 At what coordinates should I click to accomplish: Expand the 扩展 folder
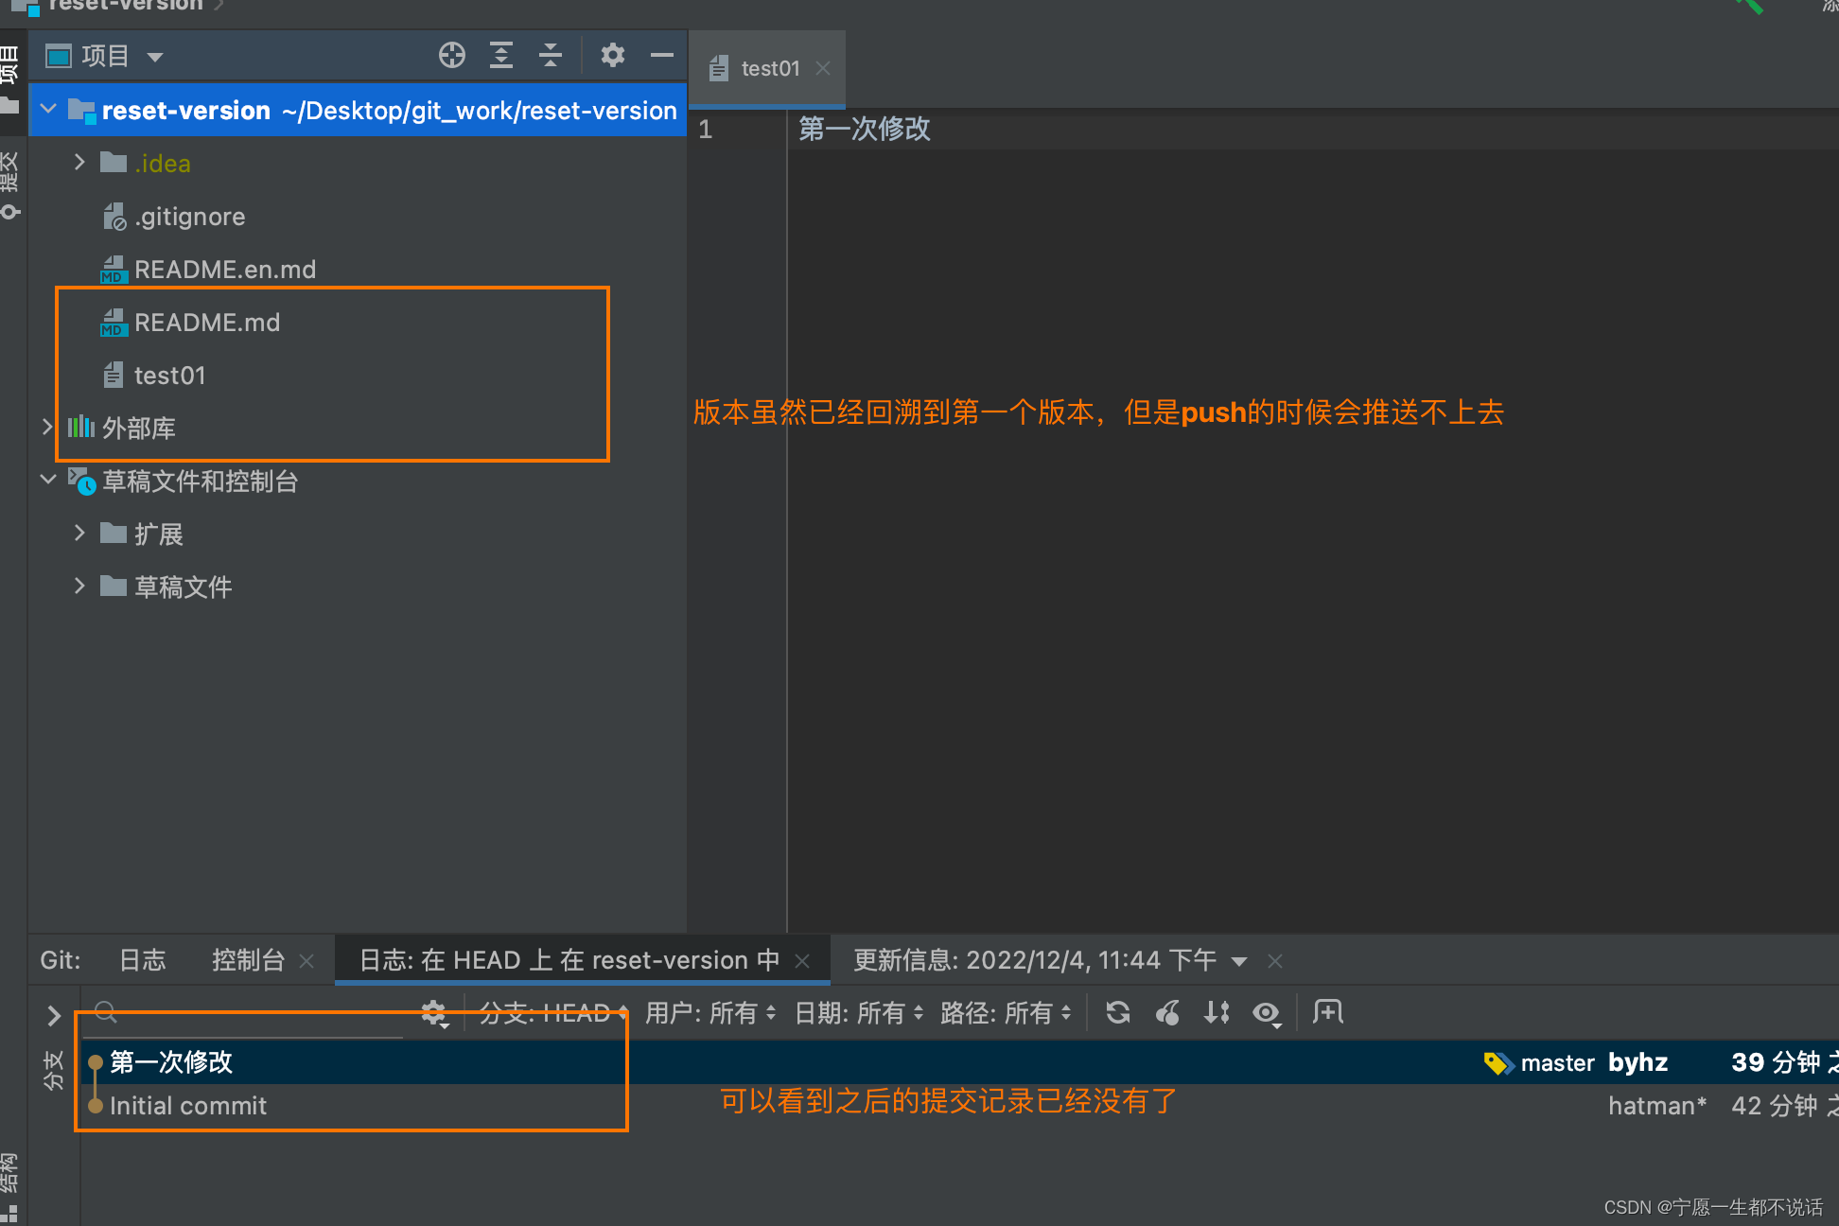click(80, 534)
